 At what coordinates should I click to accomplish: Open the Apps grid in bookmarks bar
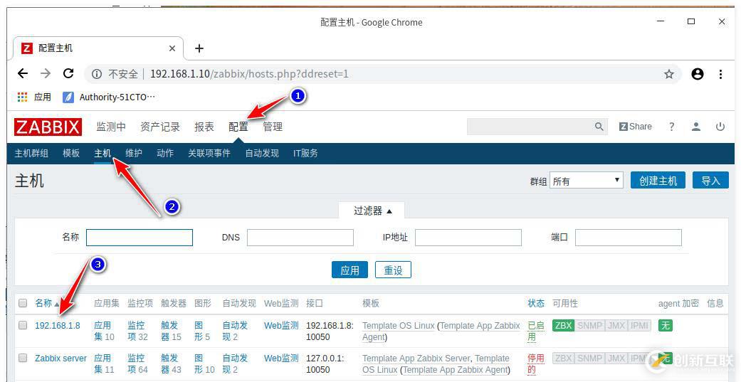[x=22, y=97]
